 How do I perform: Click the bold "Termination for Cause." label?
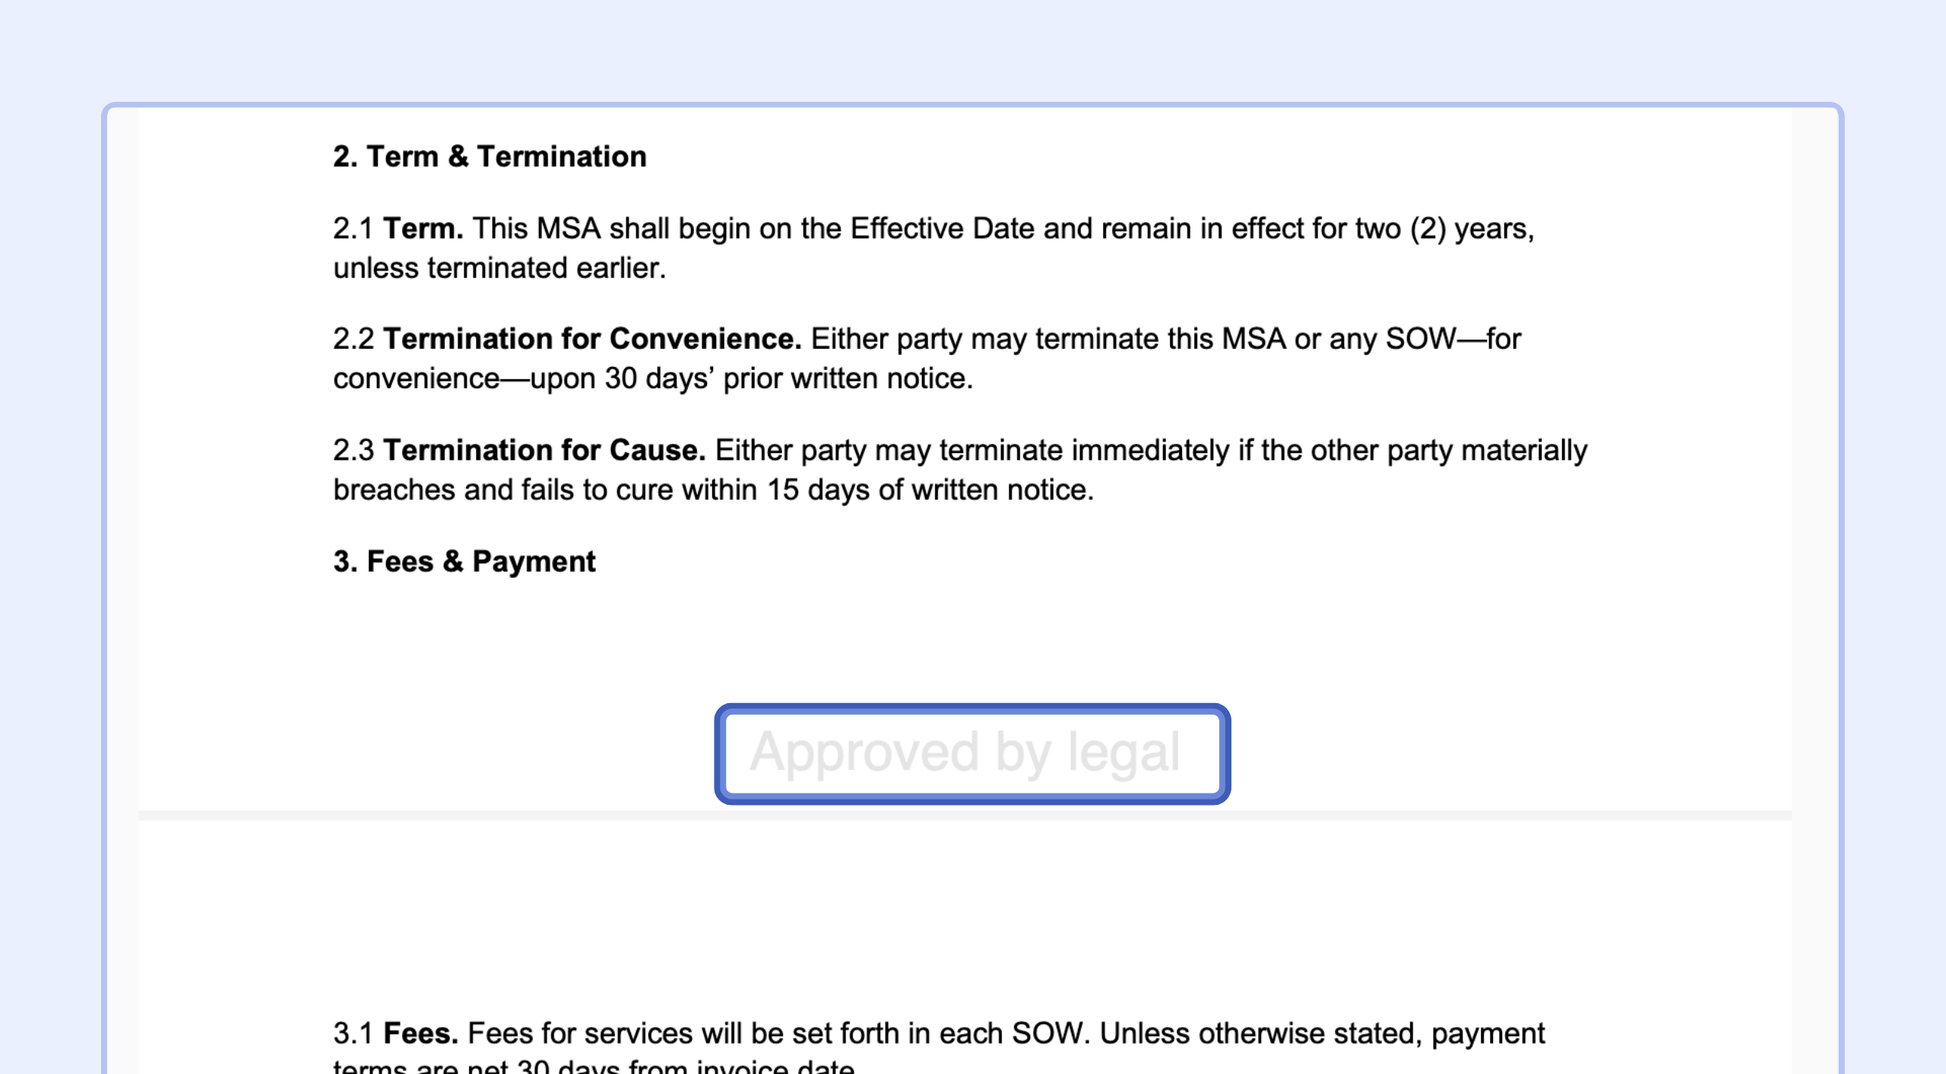click(544, 451)
